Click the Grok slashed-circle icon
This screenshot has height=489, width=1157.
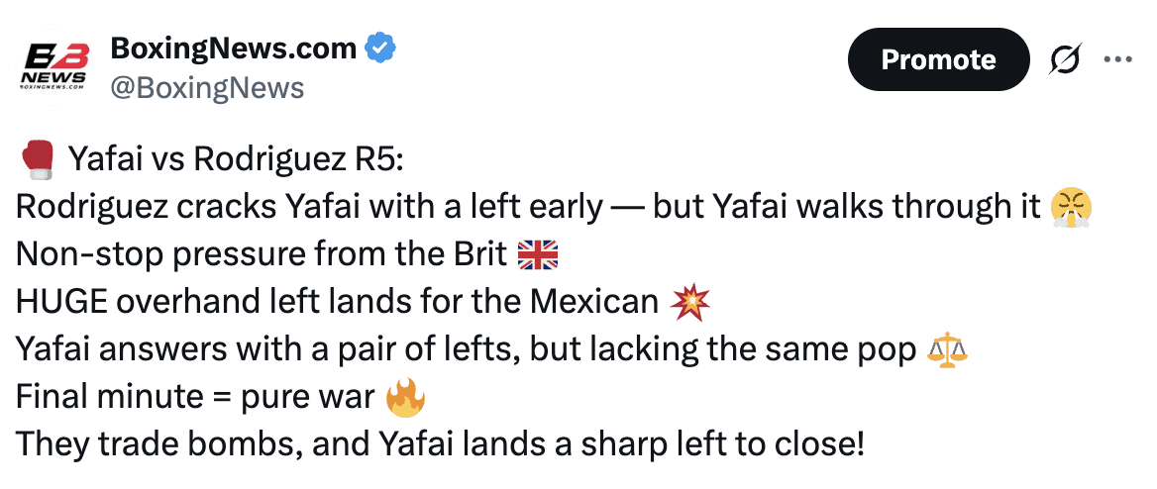pos(1065,60)
